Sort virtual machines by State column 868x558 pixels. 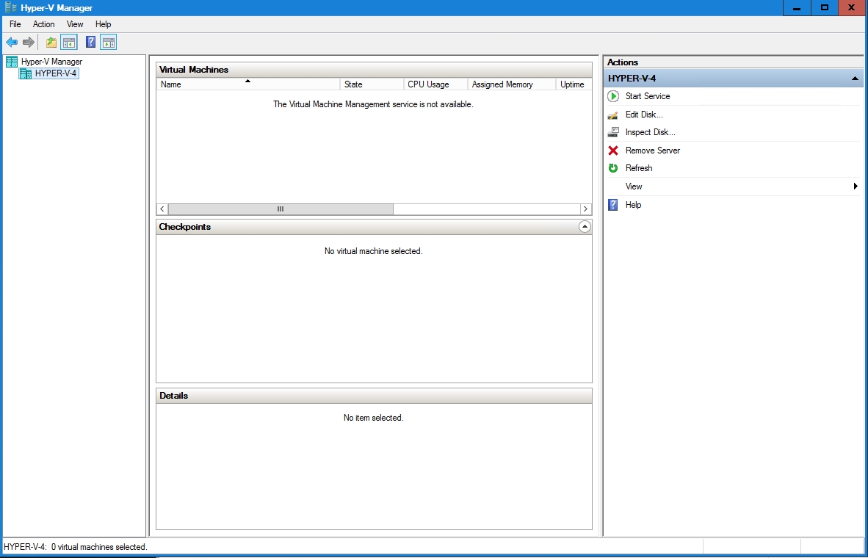click(x=372, y=84)
